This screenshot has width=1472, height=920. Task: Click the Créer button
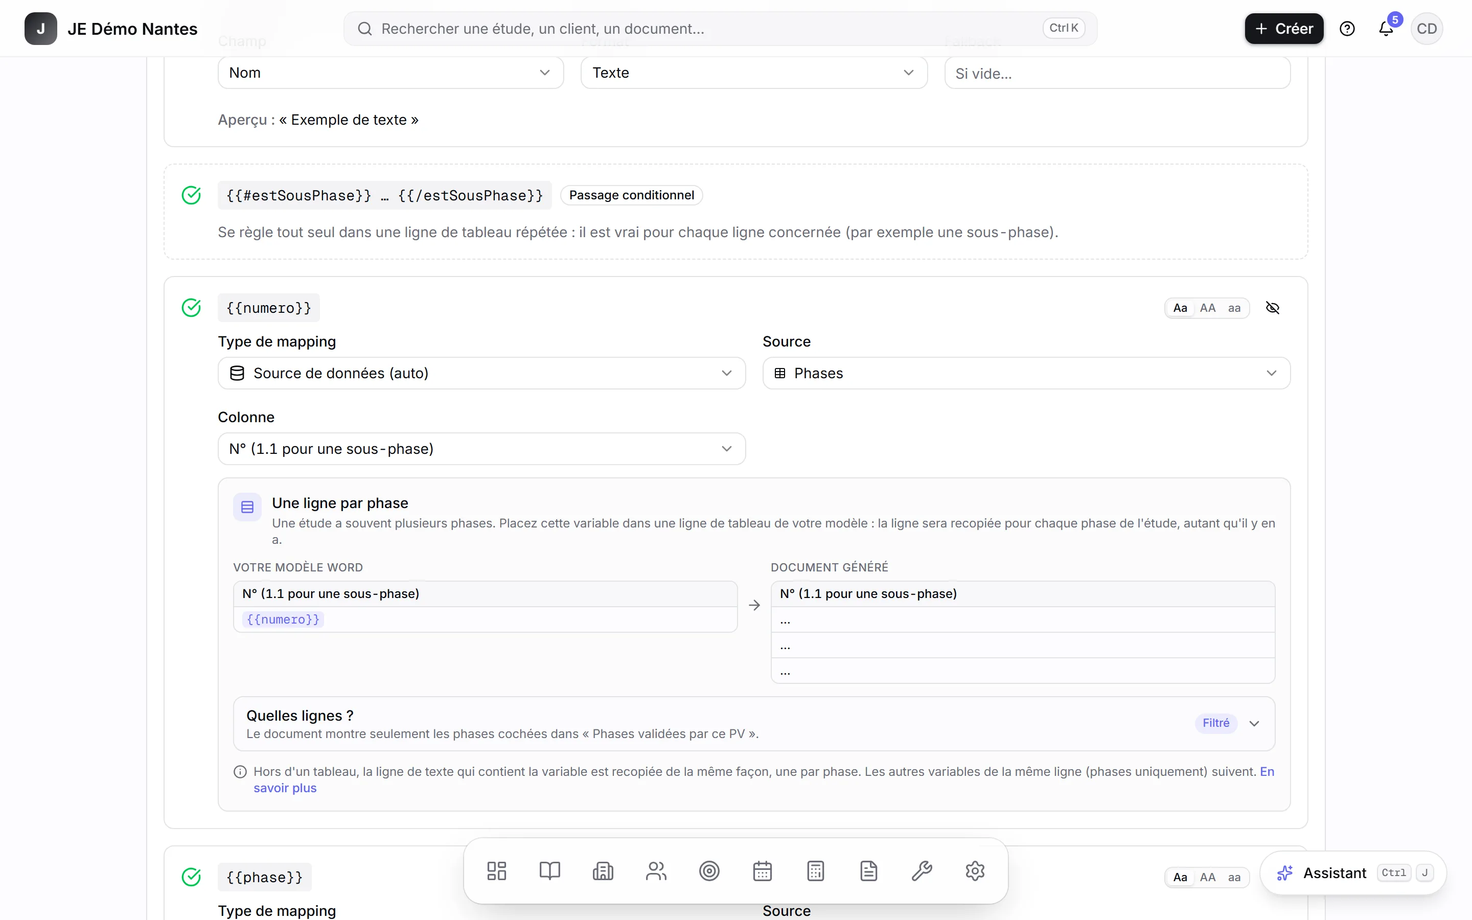click(x=1284, y=29)
